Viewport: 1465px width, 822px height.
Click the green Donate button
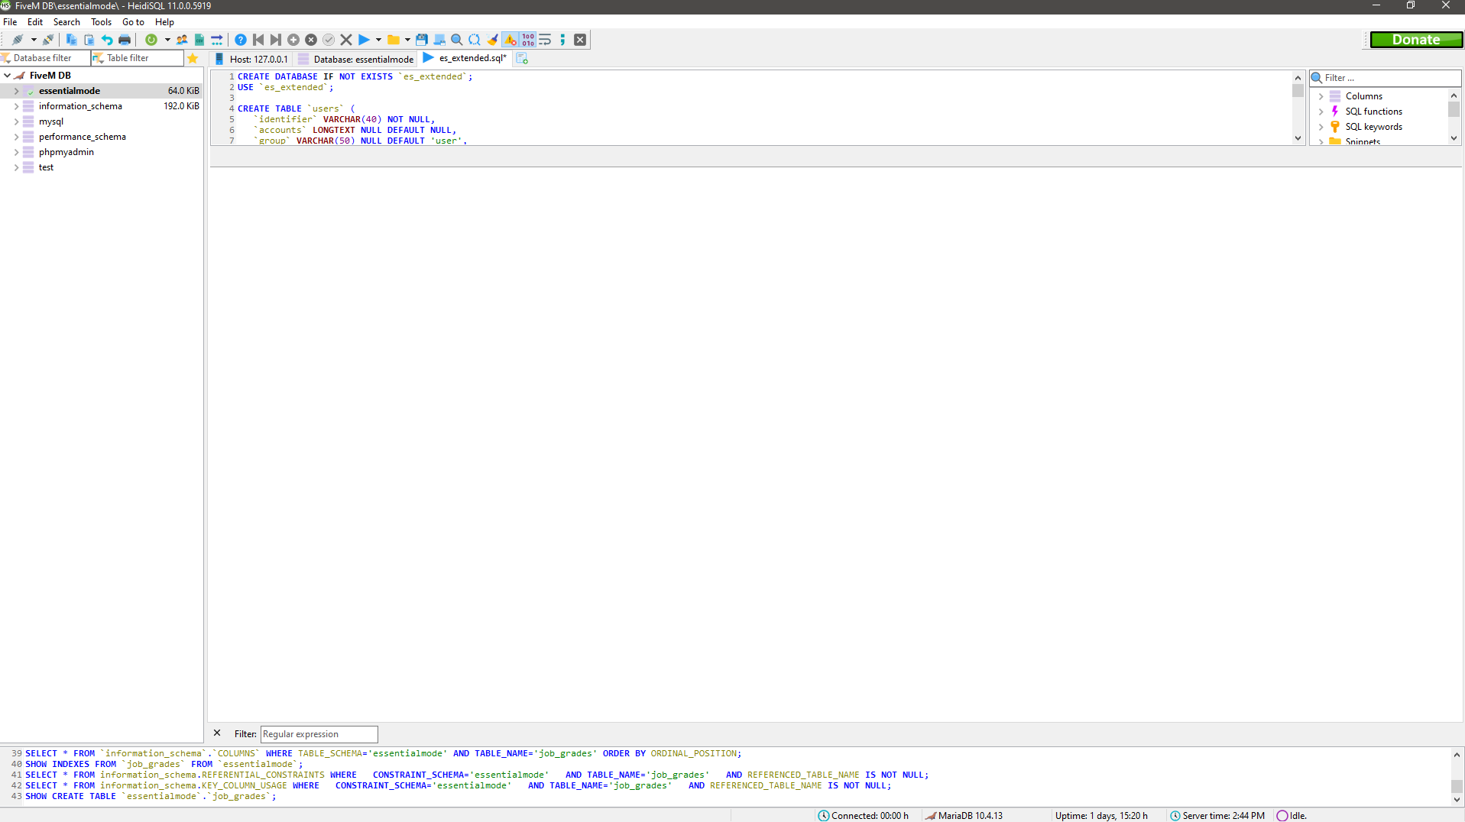(1415, 40)
